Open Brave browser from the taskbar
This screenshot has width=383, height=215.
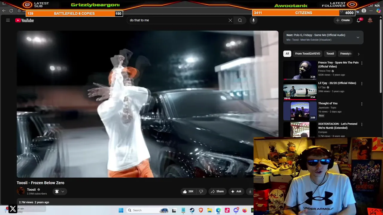tap(201, 210)
